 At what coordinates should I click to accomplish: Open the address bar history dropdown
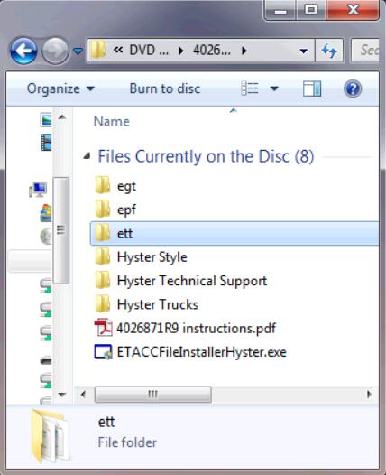[x=304, y=51]
